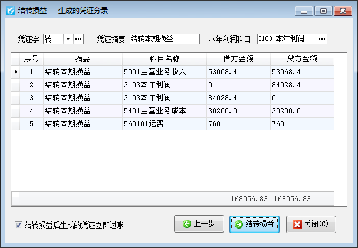
Task: Click the 5401主营业务成本 cell
Action: pyautogui.click(x=163, y=110)
